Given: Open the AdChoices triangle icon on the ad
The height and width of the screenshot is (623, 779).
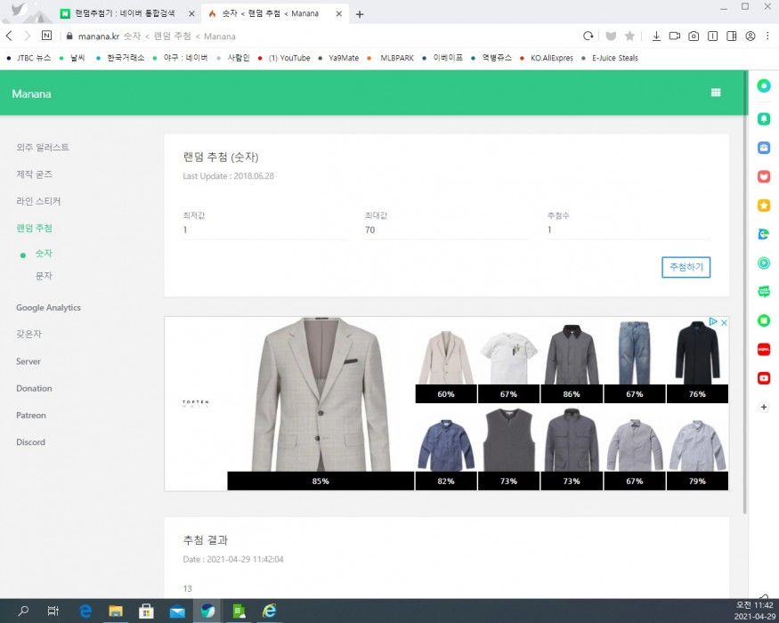Looking at the screenshot, I should click(713, 322).
